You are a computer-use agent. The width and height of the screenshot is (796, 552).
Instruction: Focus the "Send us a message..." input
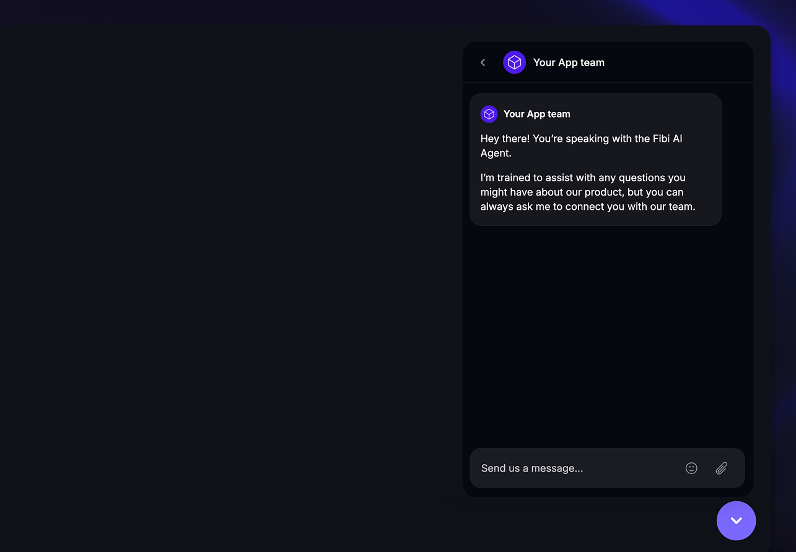tap(558, 468)
